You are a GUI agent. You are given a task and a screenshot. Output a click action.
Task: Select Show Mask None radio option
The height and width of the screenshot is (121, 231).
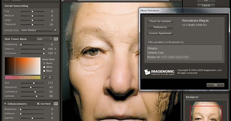pyautogui.click(x=44, y=63)
